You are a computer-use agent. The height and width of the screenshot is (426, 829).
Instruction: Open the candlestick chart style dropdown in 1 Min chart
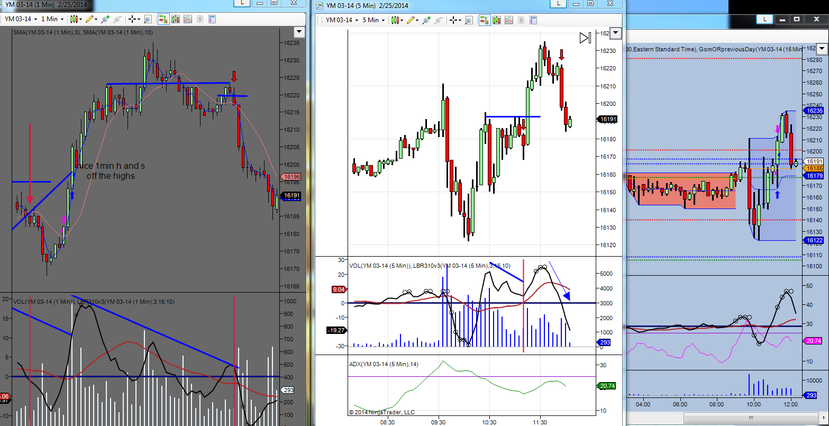coord(77,19)
